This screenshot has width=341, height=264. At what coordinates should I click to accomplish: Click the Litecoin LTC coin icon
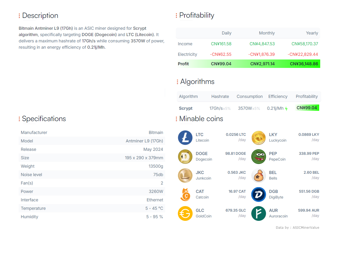[x=185, y=138]
